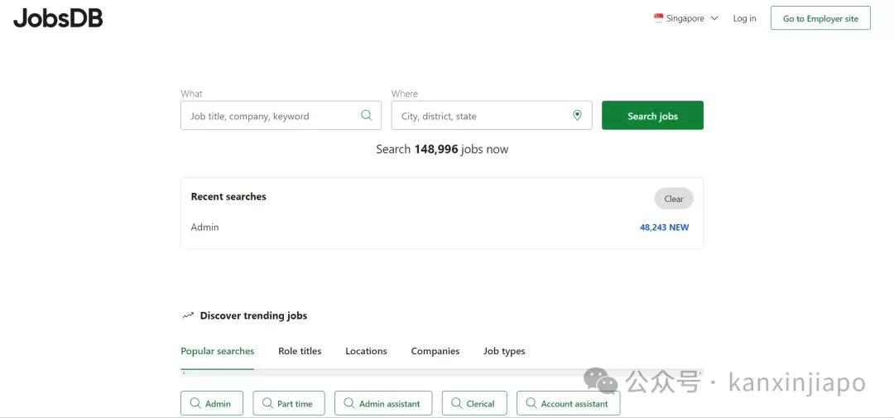Click the horizontal scrollbar under the tabs
The image size is (894, 418).
[x=442, y=372]
